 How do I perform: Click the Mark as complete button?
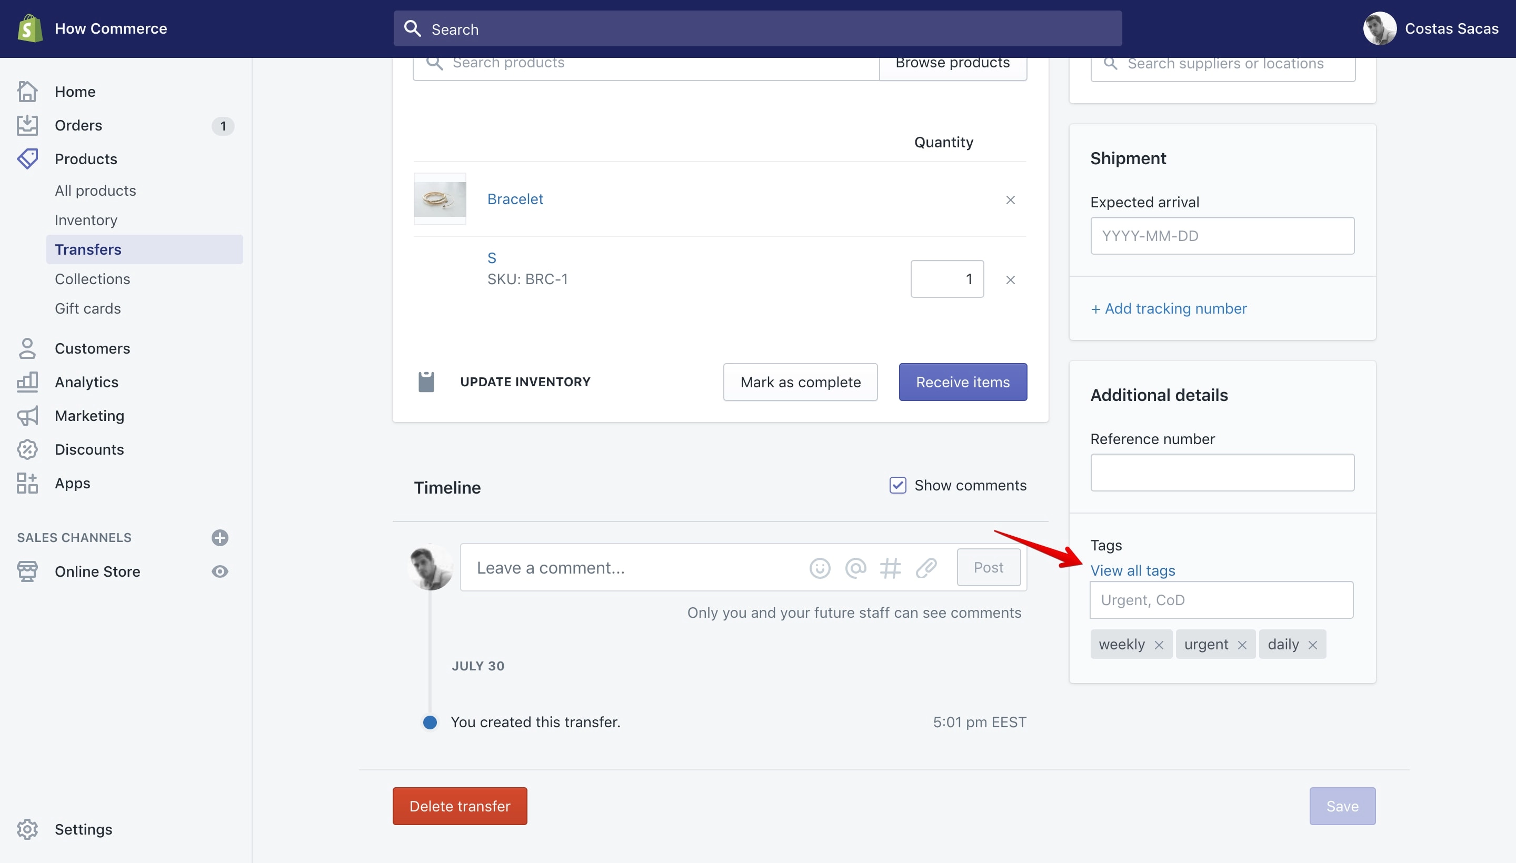[x=800, y=383]
